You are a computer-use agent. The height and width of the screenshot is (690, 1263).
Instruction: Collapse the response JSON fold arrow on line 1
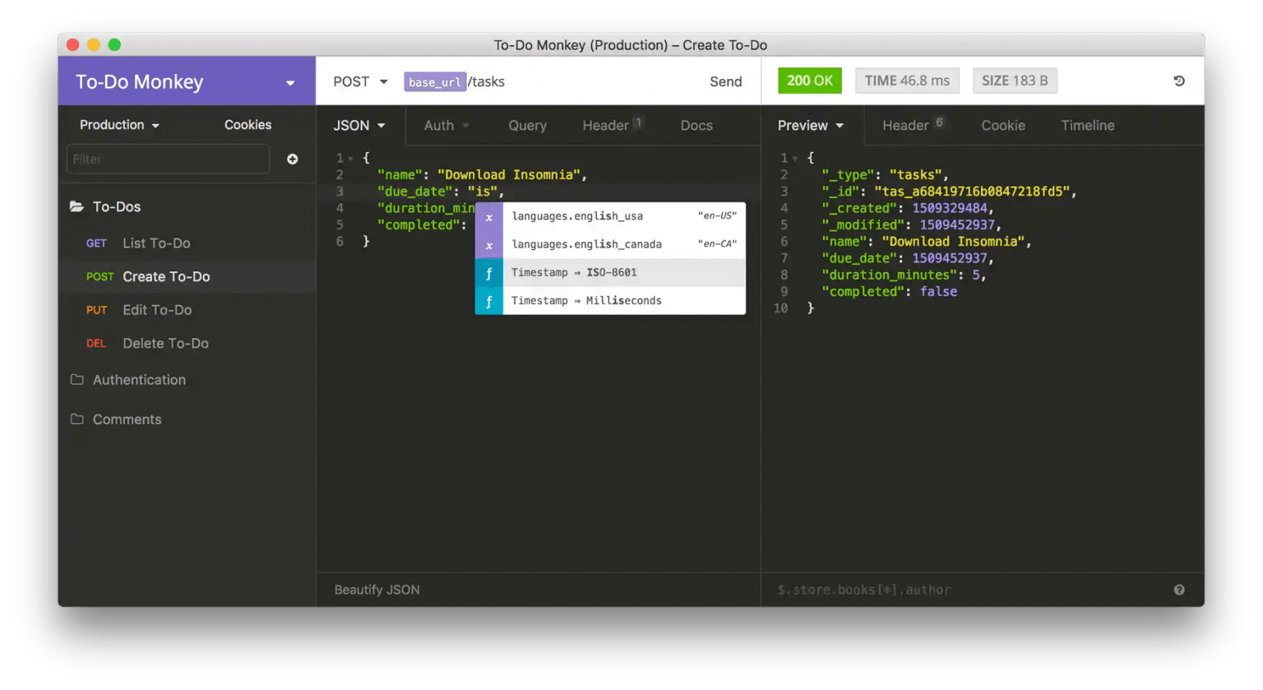794,159
